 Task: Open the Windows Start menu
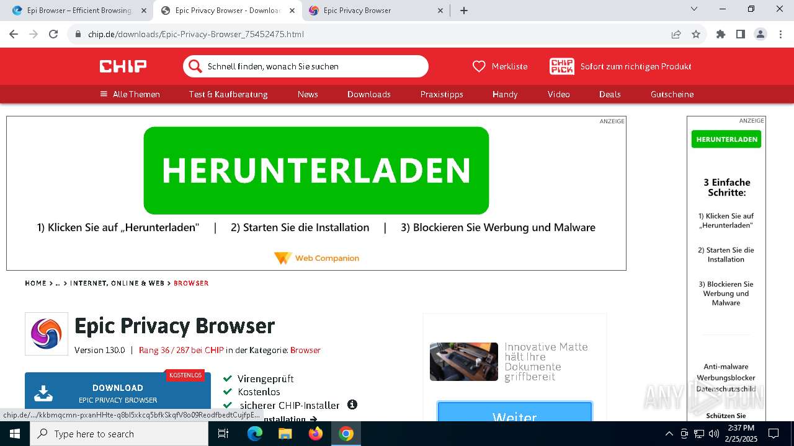coord(15,434)
